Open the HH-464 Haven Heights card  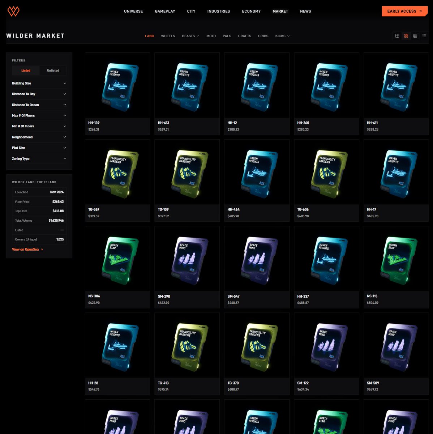[257, 180]
